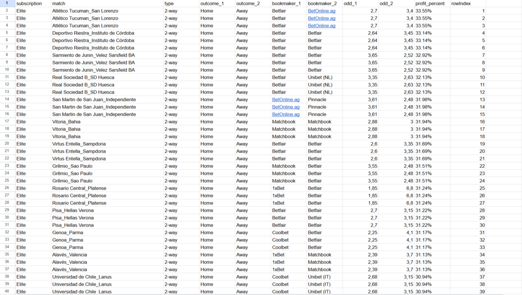
Task: Select '1xBet' cell in row 27
Action: point(289,195)
